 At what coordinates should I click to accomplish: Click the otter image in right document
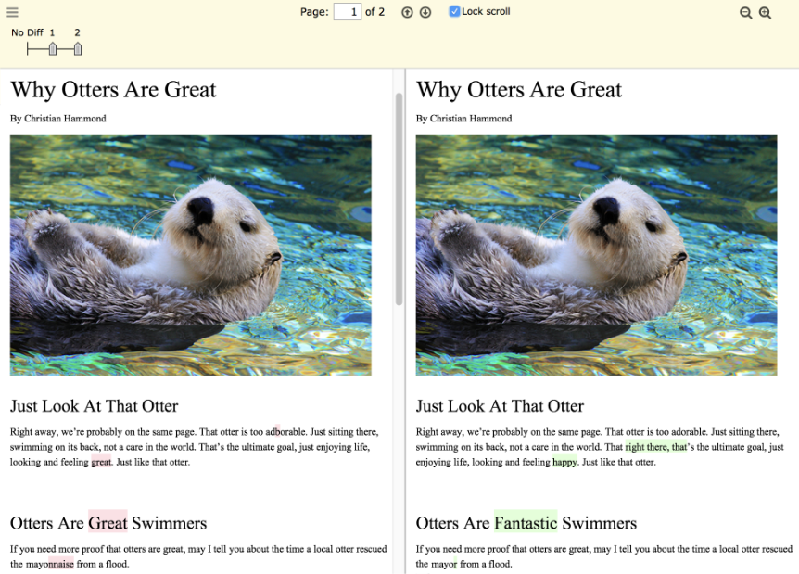pos(596,255)
